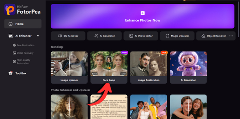Screen dimensions: 240x119
Task: Click the Magic Upscaler expand icon
Action: pos(167,36)
